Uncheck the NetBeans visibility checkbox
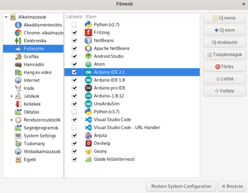The image size is (248, 193). click(74, 40)
